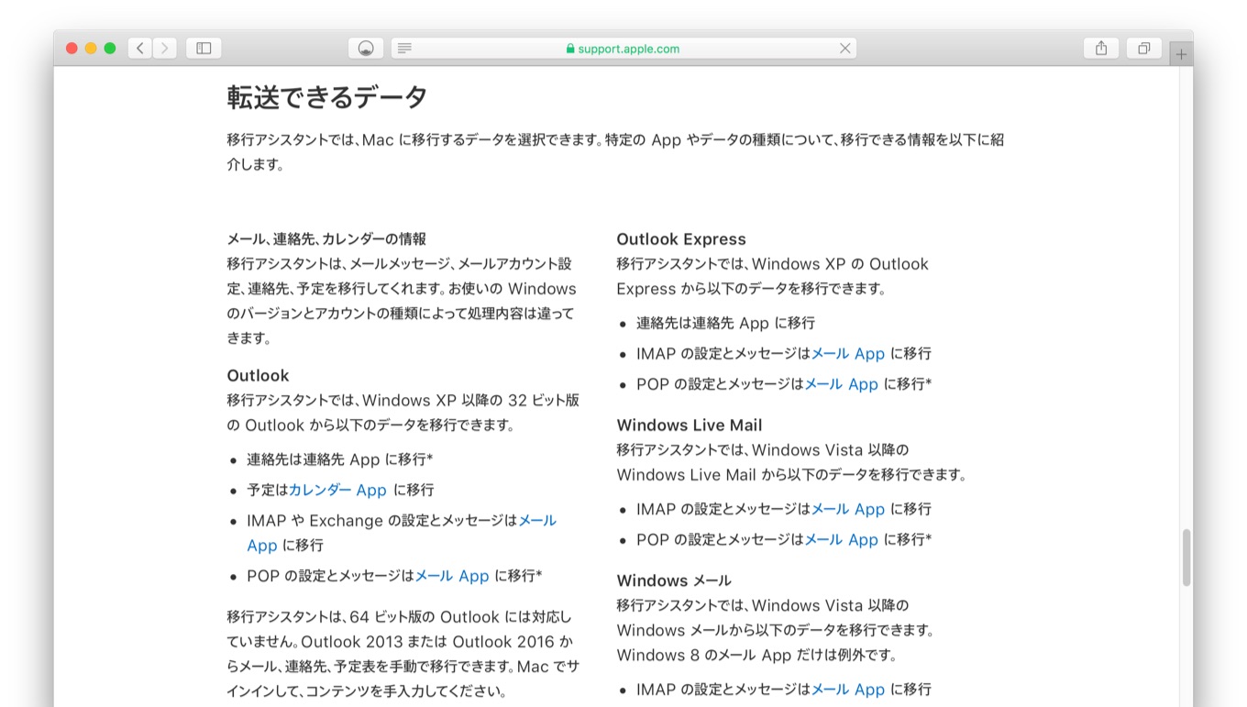Screen dimensions: 1247x707
Task: Go back with Safari's back arrow
Action: click(x=140, y=49)
